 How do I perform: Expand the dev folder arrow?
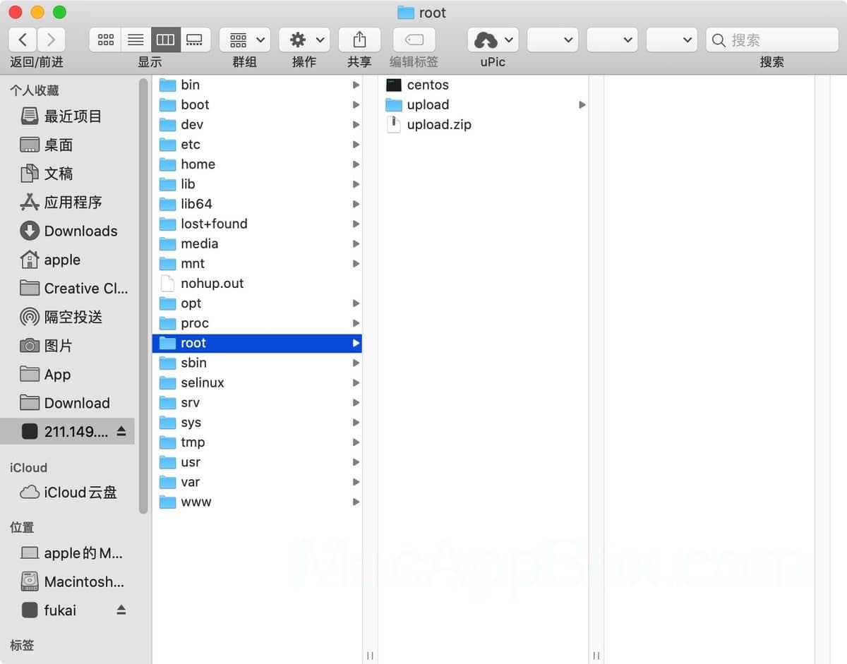(356, 124)
